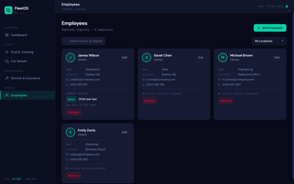This screenshot has height=184, width=294.
Task: Click the date 'Wed, 13 May 2026'
Action: tap(271, 6)
